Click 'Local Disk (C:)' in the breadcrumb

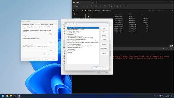97,11
